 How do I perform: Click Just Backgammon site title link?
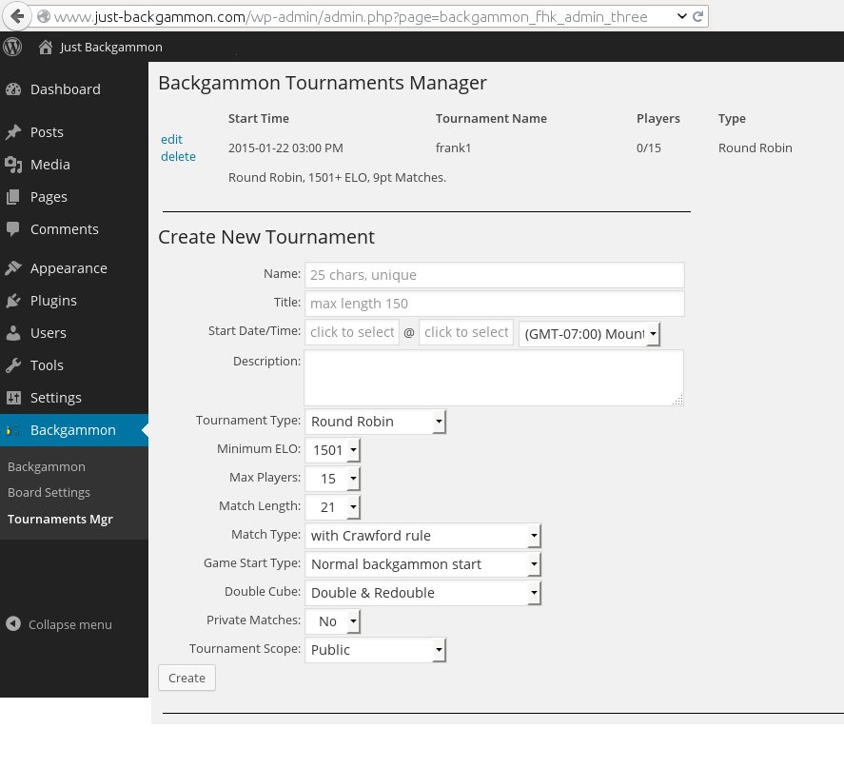(111, 48)
